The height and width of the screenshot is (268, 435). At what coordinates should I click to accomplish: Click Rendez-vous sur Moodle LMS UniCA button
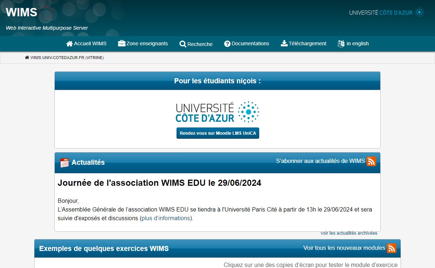[218, 133]
